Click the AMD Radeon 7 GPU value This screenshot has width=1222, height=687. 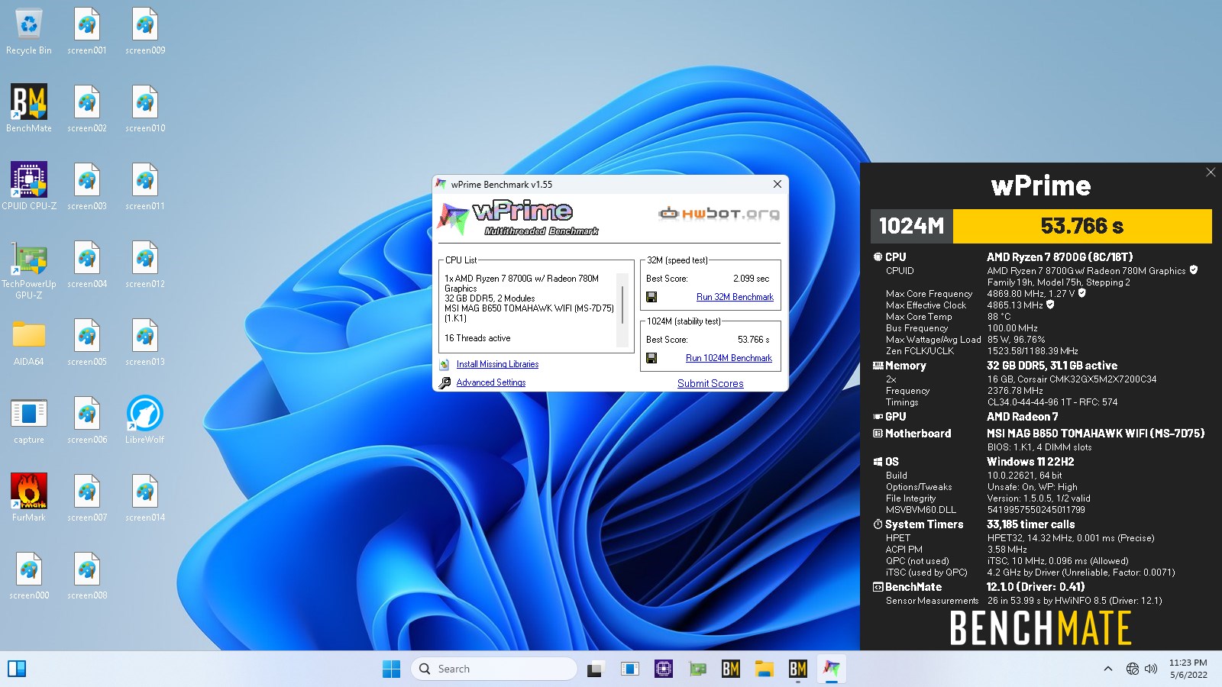[x=1022, y=417]
